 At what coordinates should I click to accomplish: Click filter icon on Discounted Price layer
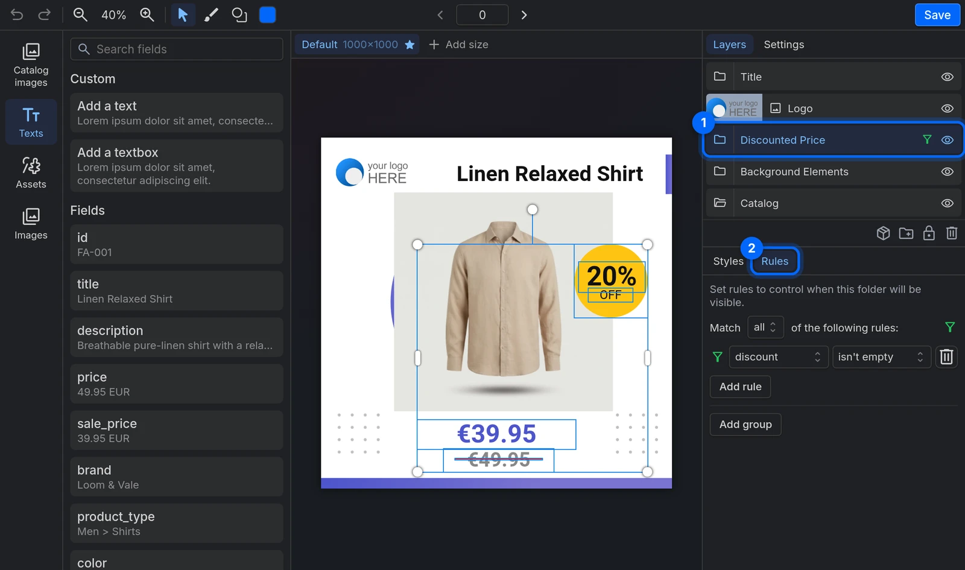[927, 140]
